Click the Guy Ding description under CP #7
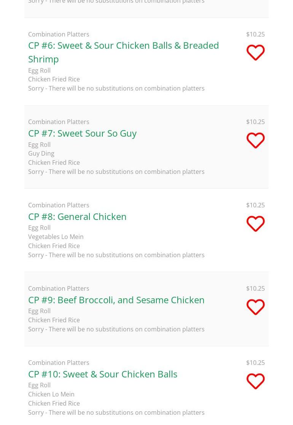This screenshot has height=425, width=293. pyautogui.click(x=41, y=153)
